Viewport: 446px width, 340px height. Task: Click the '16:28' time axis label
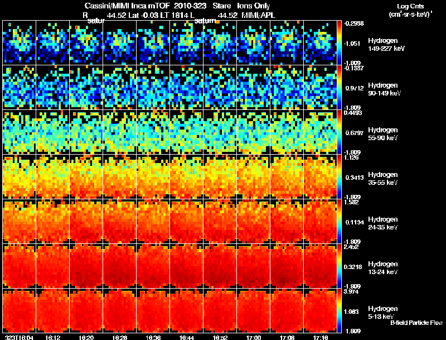click(119, 337)
